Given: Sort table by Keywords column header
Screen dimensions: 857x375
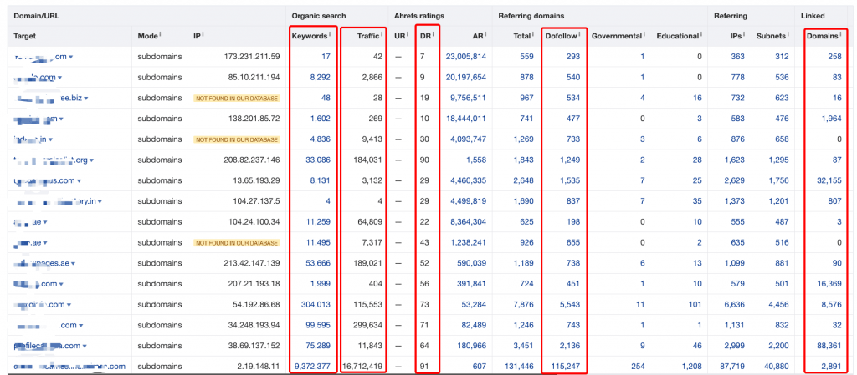Looking at the screenshot, I should pos(310,35).
